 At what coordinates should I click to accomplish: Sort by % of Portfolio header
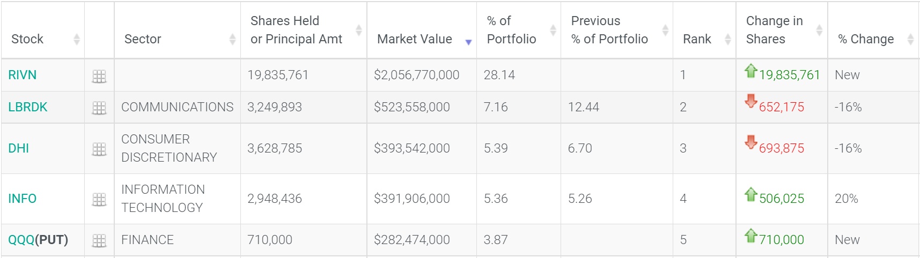click(553, 30)
